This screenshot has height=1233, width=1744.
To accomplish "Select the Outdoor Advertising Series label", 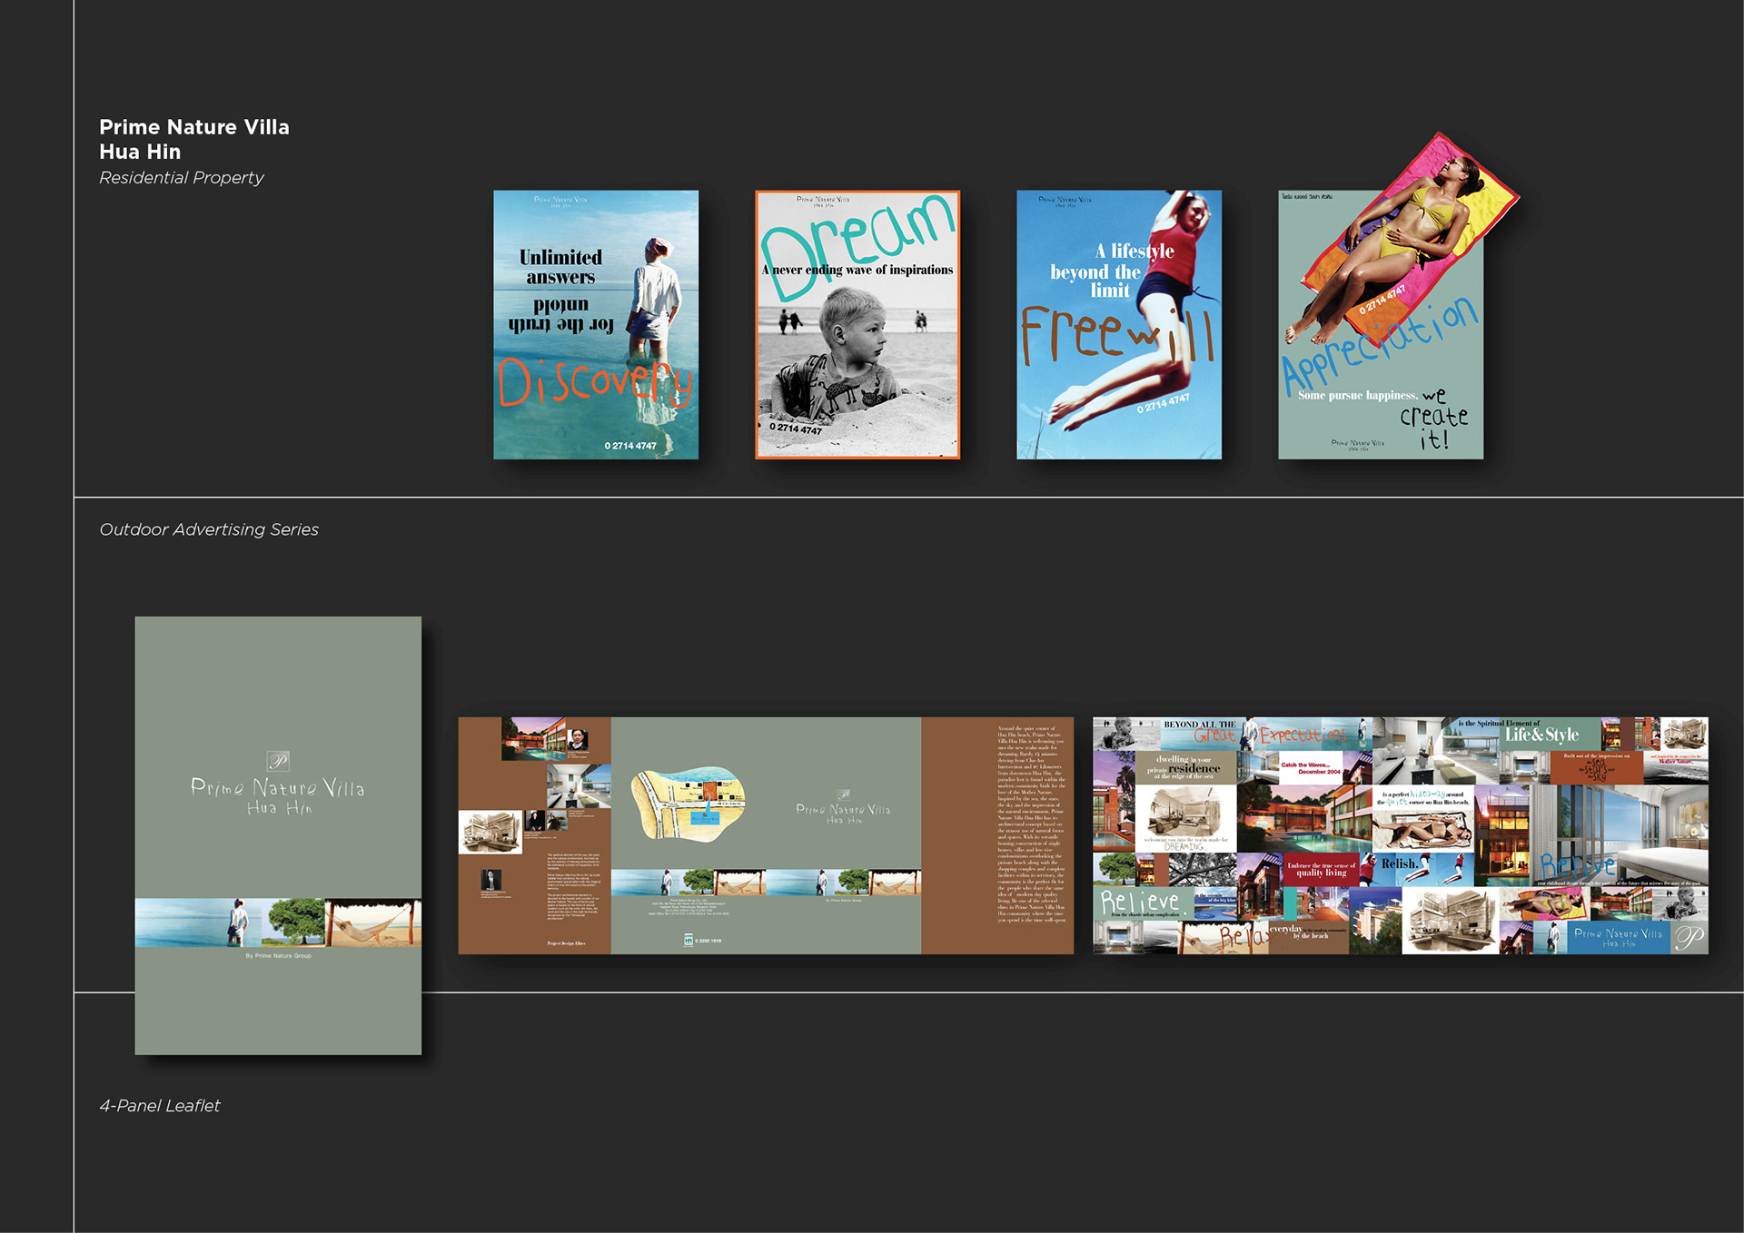I will tap(209, 529).
